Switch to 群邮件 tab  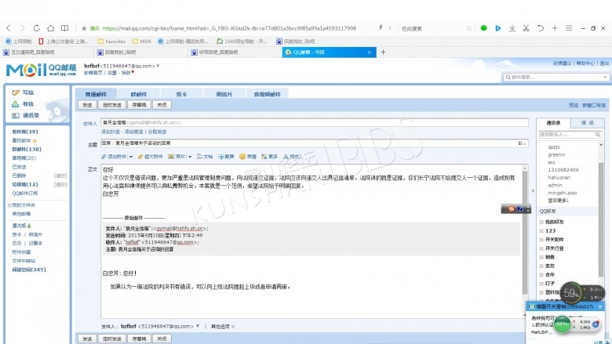139,93
